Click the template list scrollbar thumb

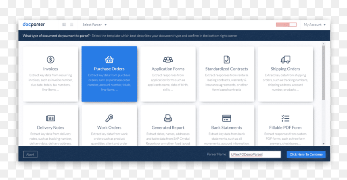pyautogui.click(x=324, y=73)
